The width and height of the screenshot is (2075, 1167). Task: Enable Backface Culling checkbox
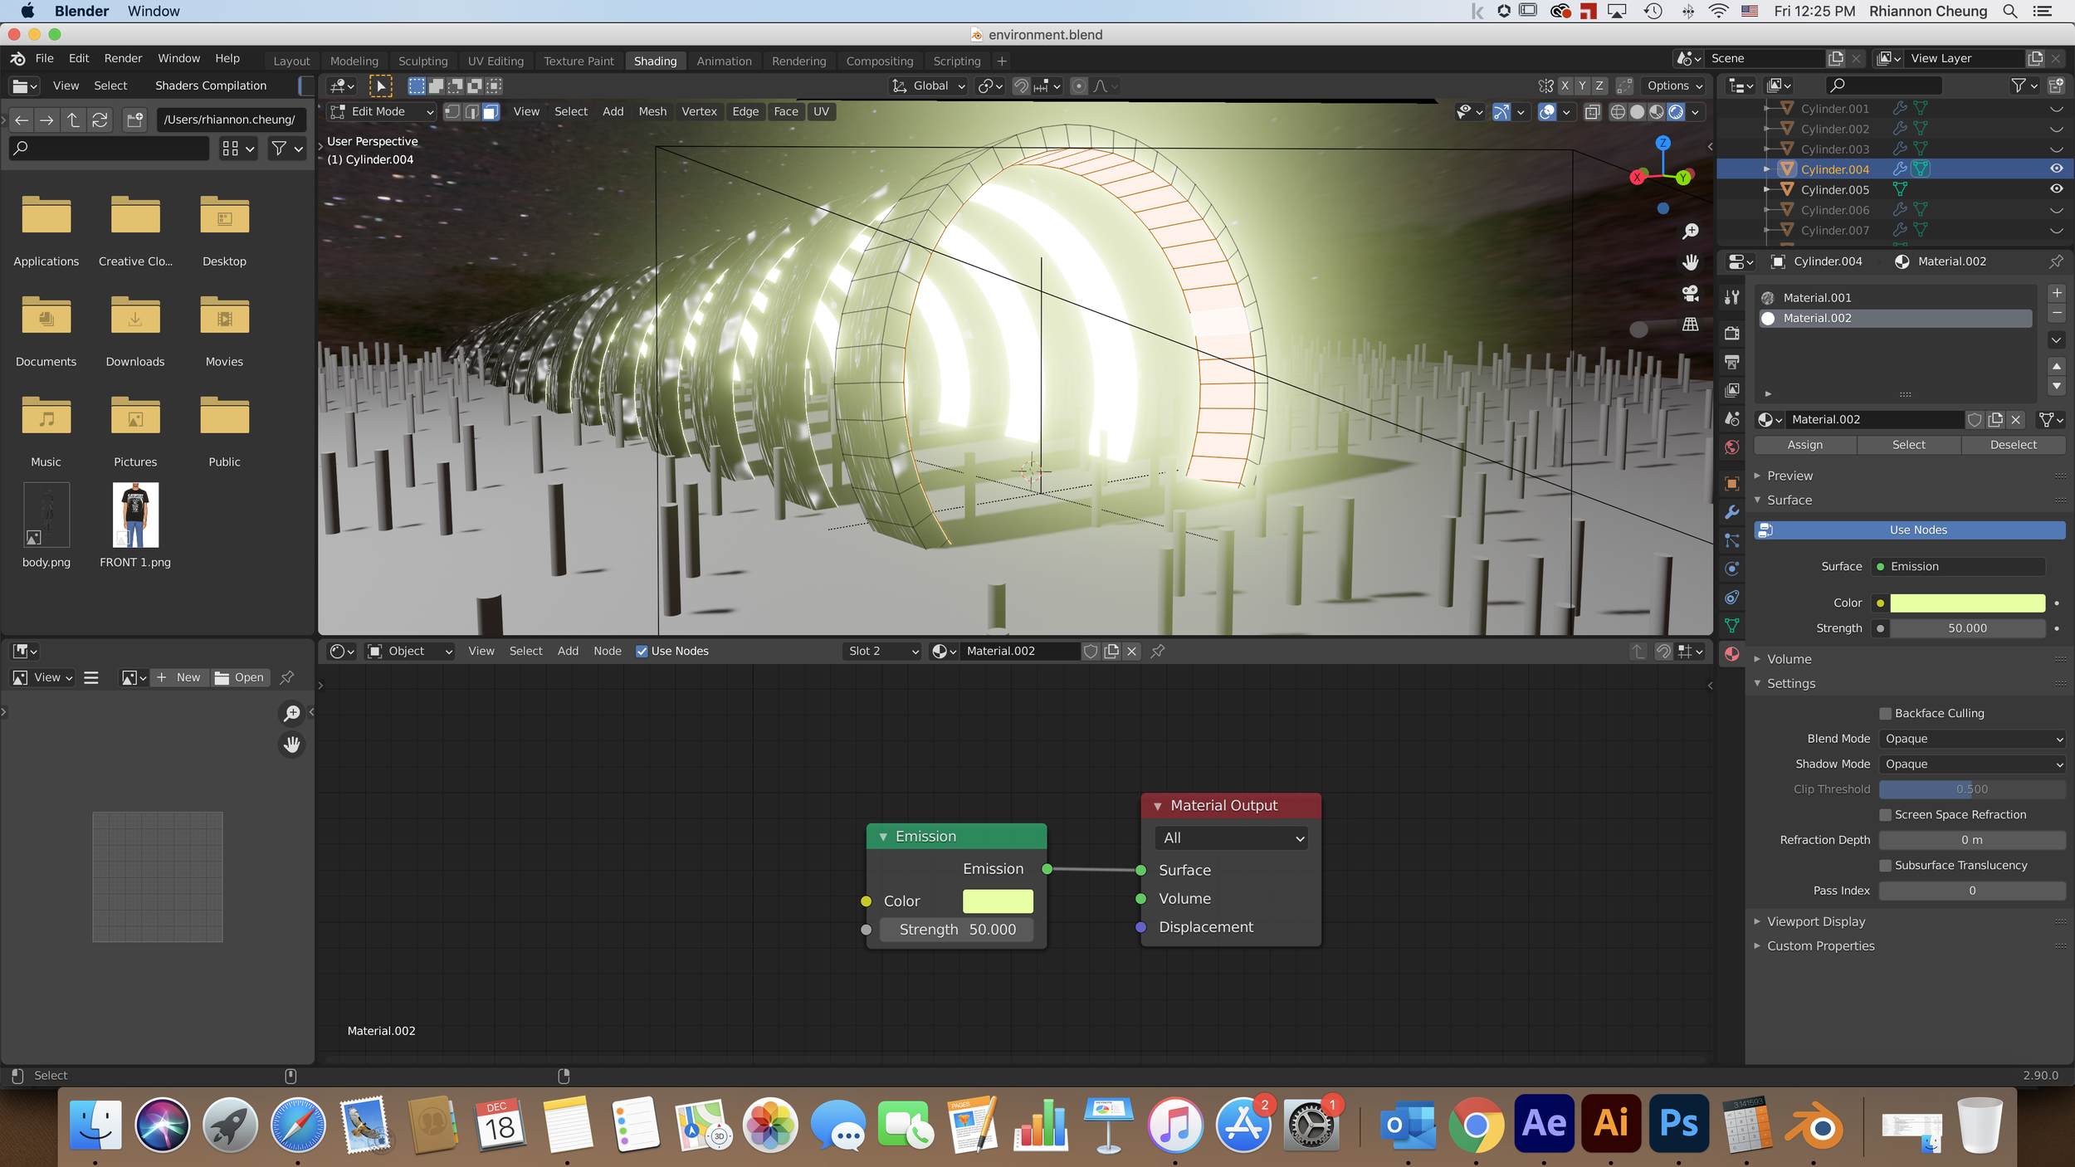point(1885,714)
